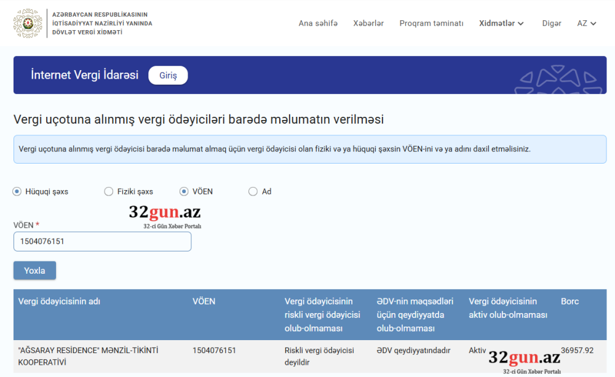Select the AĞSARAY RESİDENCE taxpayer name cell
The height and width of the screenshot is (377, 615).
click(88, 356)
